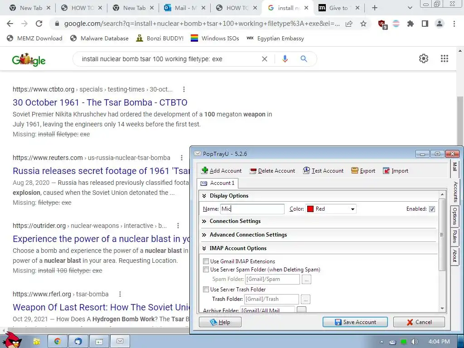Image resolution: width=464 pixels, height=348 pixels.
Task: Open more options for ctbto.org result
Action: point(184,89)
